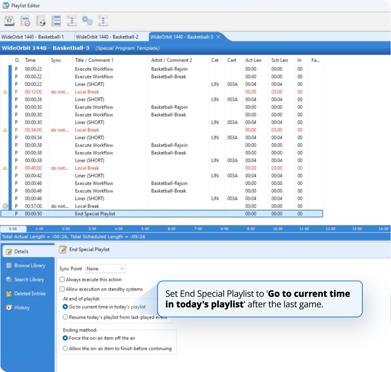Click Basketball-Break in the 00:00:30 row

coord(169,115)
